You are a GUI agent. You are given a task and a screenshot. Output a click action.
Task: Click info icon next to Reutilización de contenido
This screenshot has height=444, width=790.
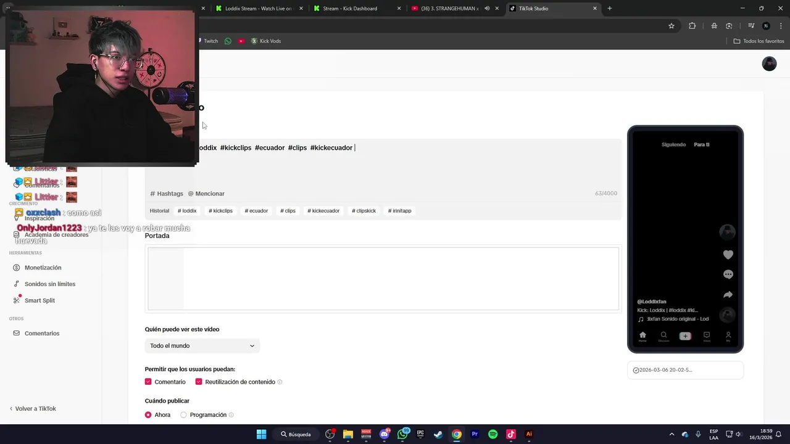pyautogui.click(x=280, y=382)
